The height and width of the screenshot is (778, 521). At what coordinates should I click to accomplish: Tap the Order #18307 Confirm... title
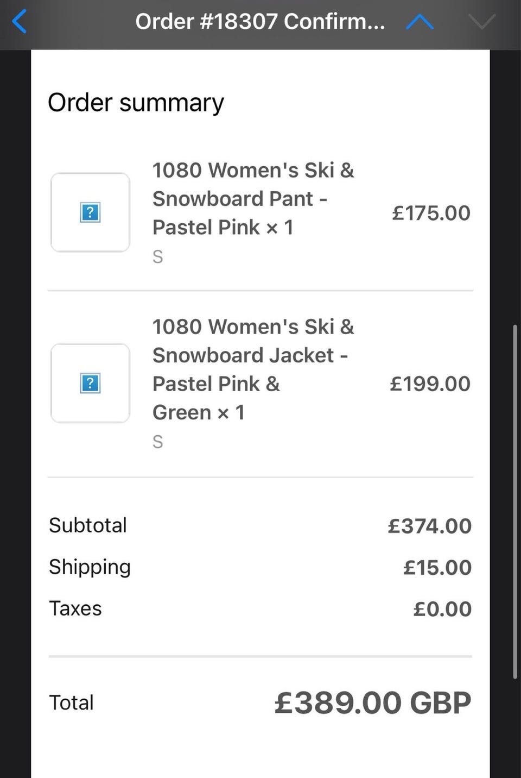coord(260,22)
